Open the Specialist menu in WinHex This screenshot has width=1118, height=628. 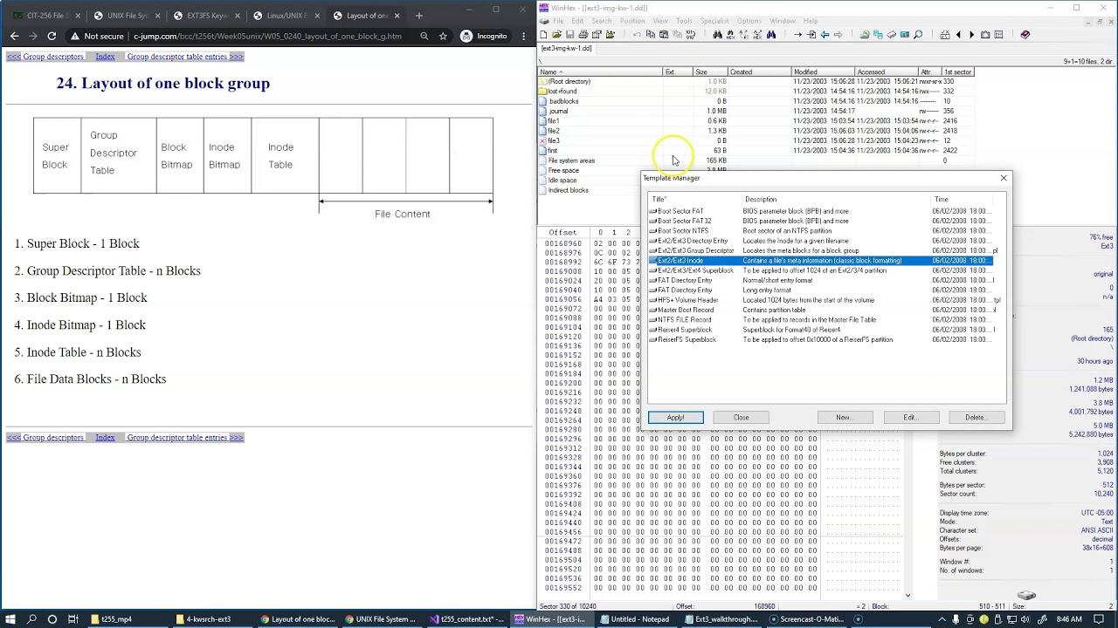tap(714, 21)
